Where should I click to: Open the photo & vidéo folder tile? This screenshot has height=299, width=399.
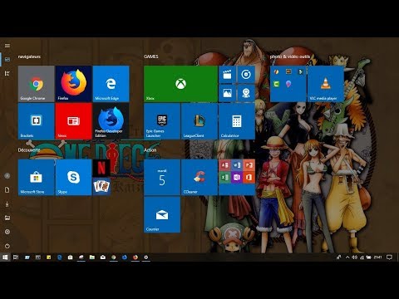(288, 84)
